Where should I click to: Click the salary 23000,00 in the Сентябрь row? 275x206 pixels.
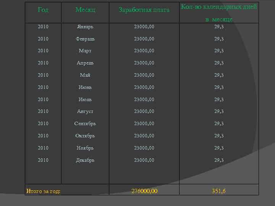point(144,124)
